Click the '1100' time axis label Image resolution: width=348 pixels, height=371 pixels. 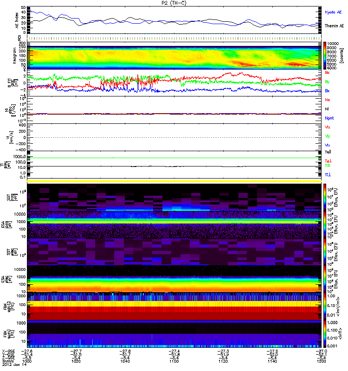click(174, 361)
